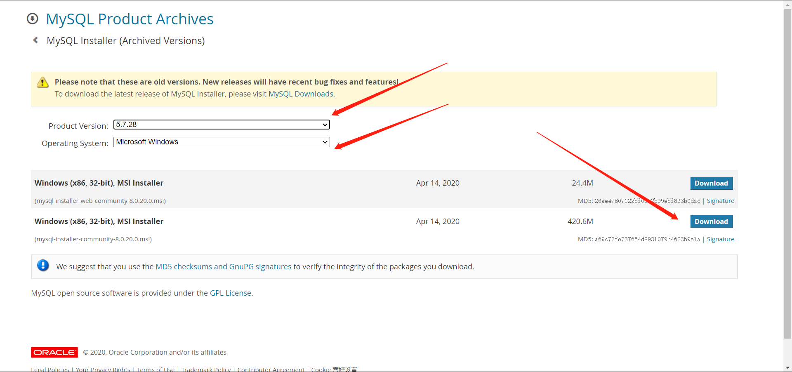Click the MD5 hash starting with 26ae4780
Screen dimensions: 792x372
click(647, 201)
